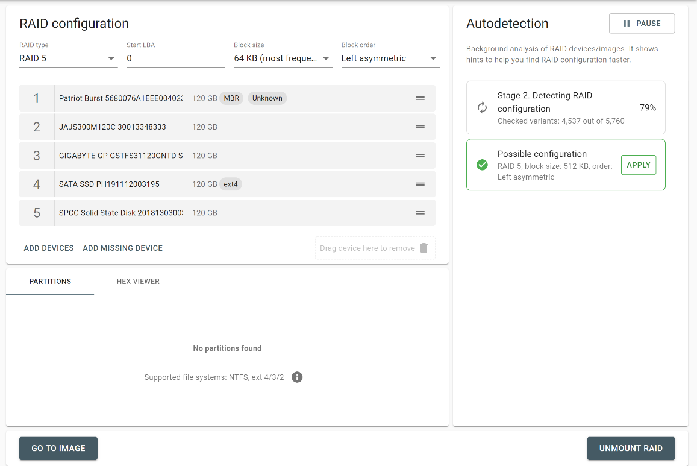Select device row number 5
The width and height of the screenshot is (697, 466).
coord(227,213)
